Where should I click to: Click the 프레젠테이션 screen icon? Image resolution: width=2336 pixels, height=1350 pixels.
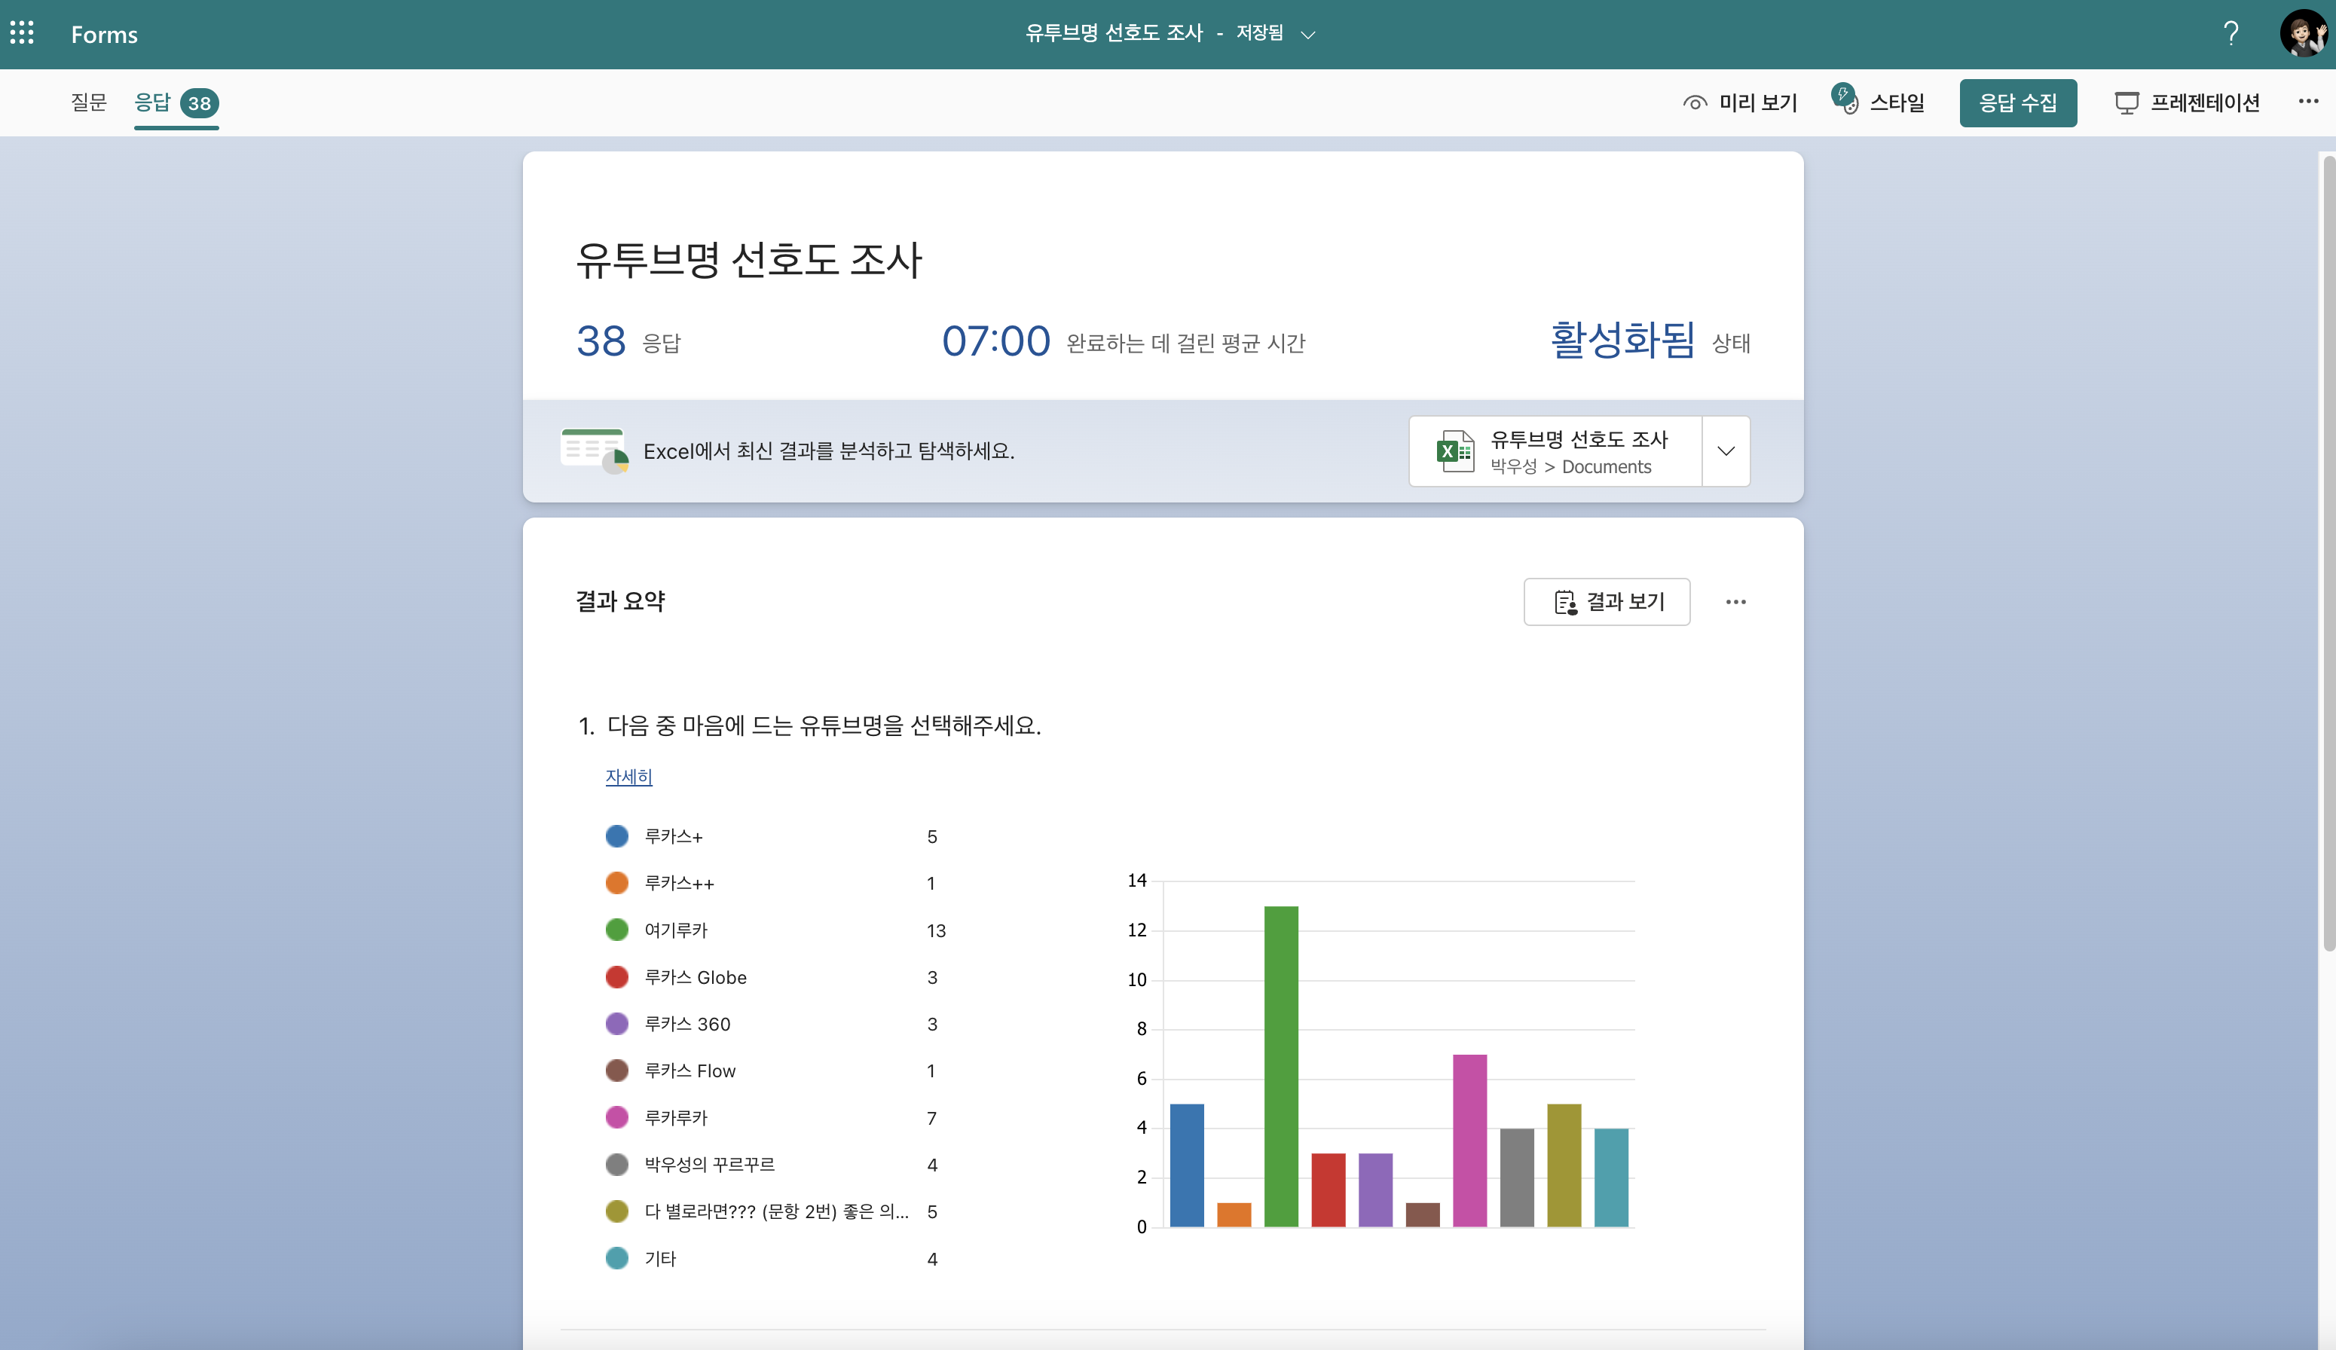point(2126,103)
